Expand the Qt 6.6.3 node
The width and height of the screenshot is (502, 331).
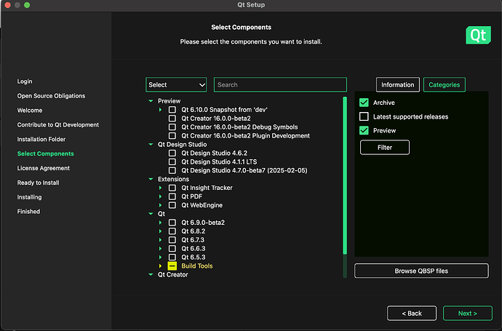pyautogui.click(x=160, y=248)
